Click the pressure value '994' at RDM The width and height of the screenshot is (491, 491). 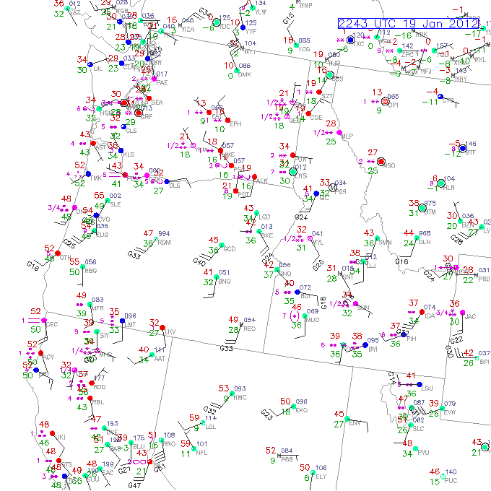click(x=164, y=234)
